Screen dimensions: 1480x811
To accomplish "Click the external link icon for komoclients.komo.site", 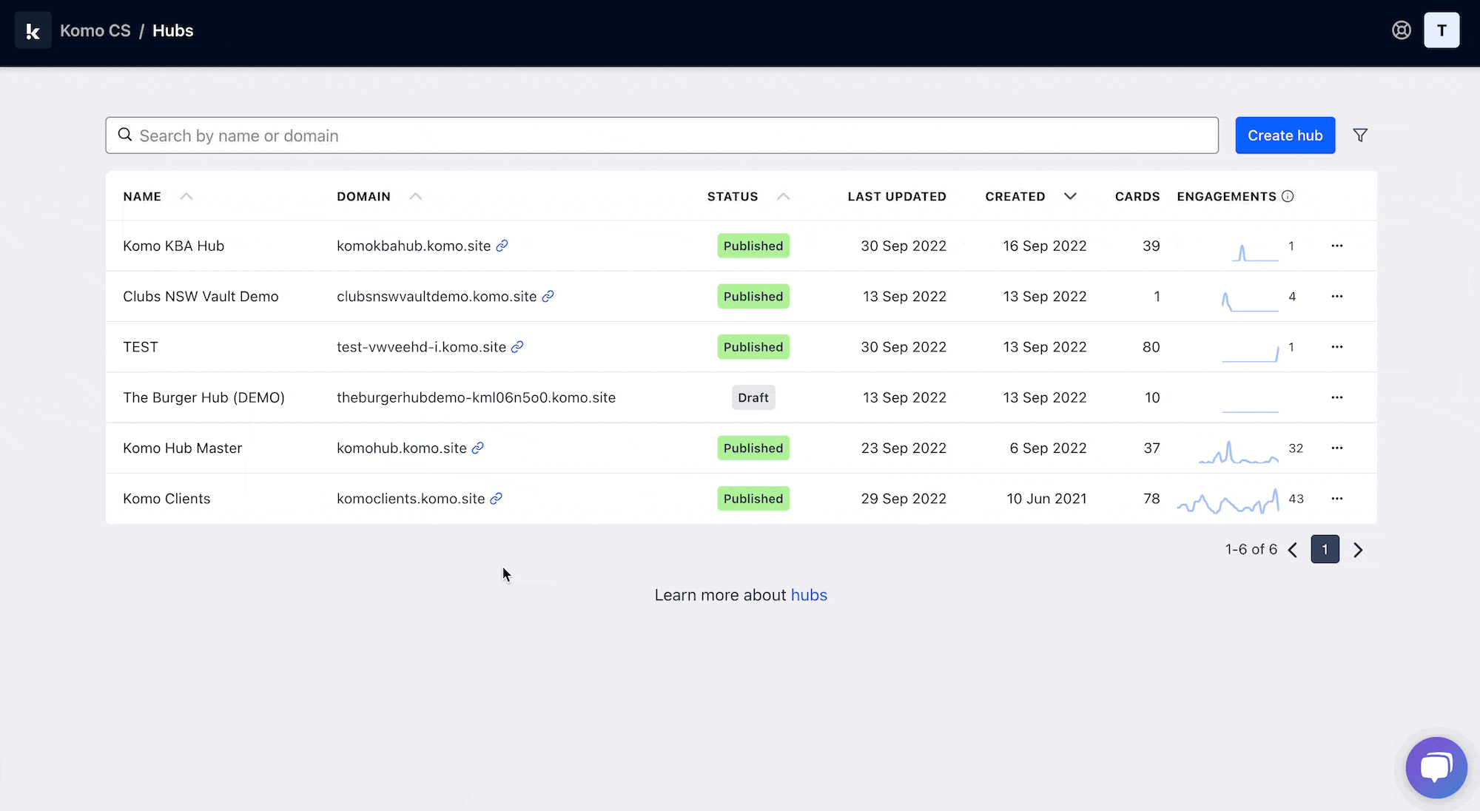I will [x=497, y=499].
